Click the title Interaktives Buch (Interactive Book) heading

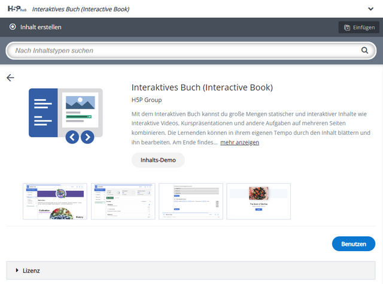(202, 88)
